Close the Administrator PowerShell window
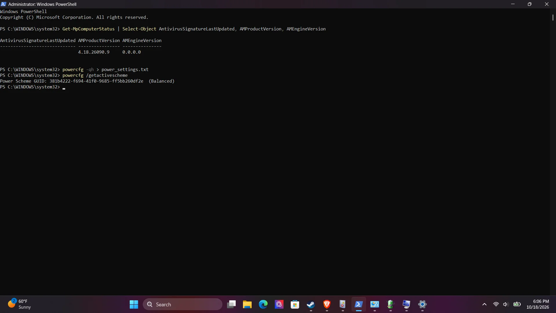This screenshot has width=556, height=313. 547,4
